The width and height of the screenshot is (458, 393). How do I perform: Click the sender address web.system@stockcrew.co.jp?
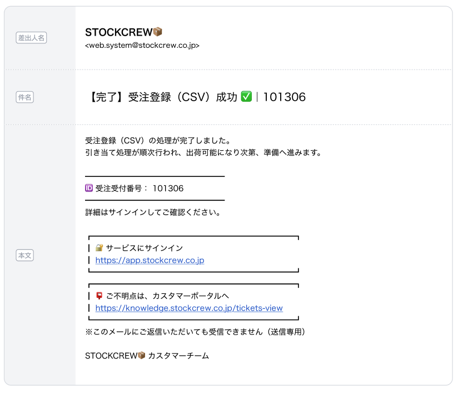point(142,46)
